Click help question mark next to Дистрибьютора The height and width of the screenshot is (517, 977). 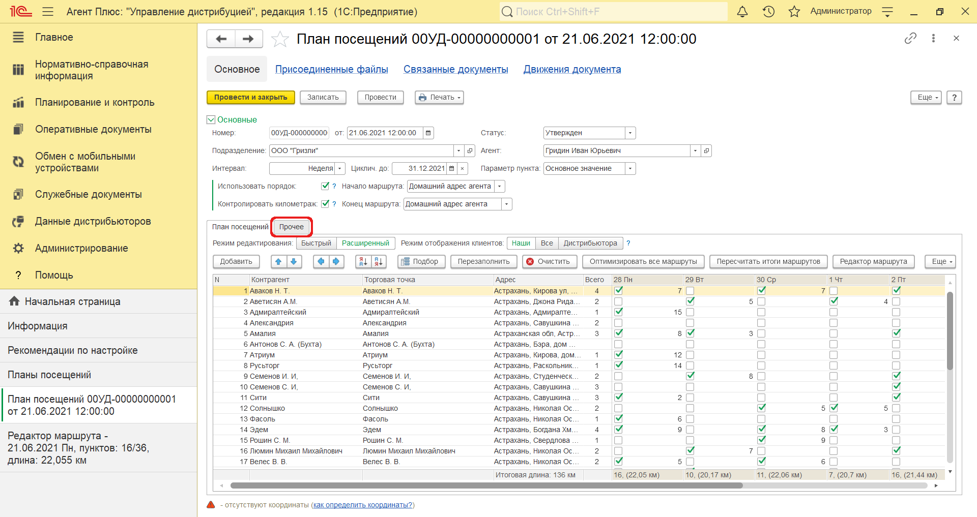click(x=628, y=243)
